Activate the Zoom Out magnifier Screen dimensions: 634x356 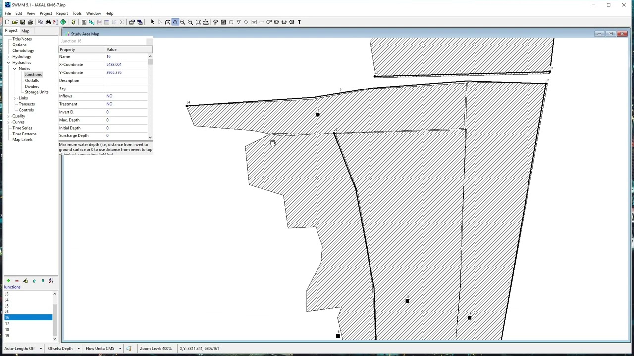190,22
